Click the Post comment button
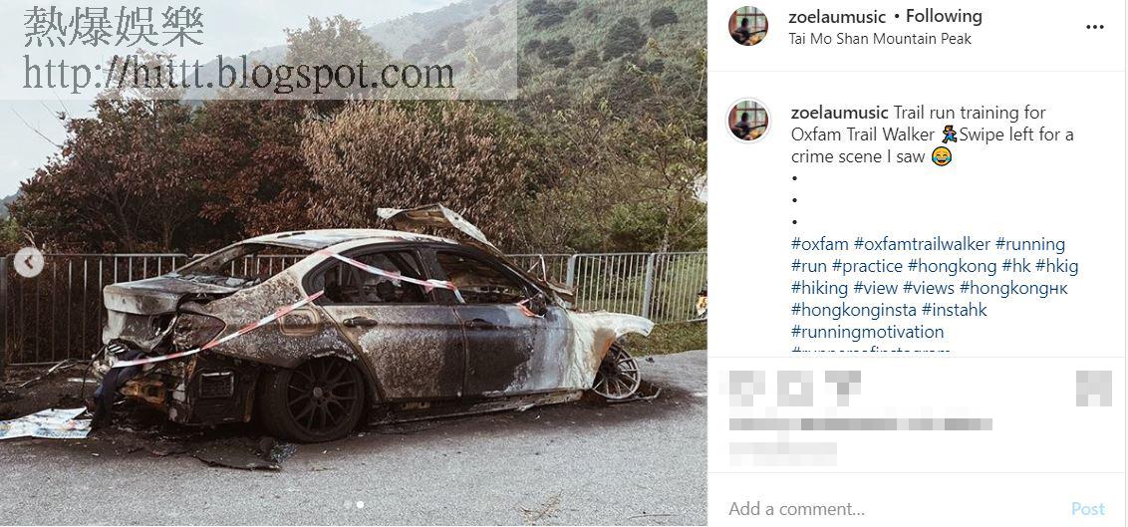 (x=1088, y=509)
